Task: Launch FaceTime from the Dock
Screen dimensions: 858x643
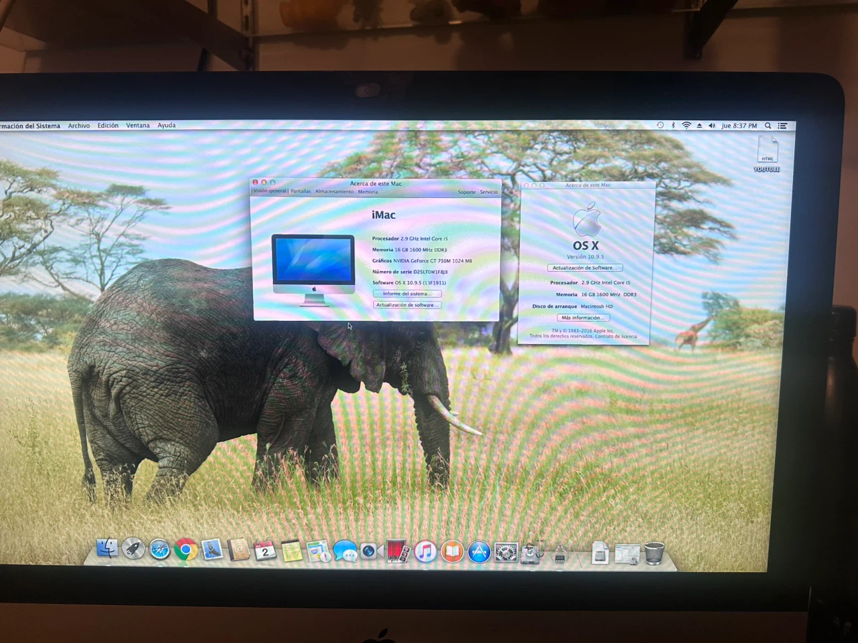Action: click(371, 551)
